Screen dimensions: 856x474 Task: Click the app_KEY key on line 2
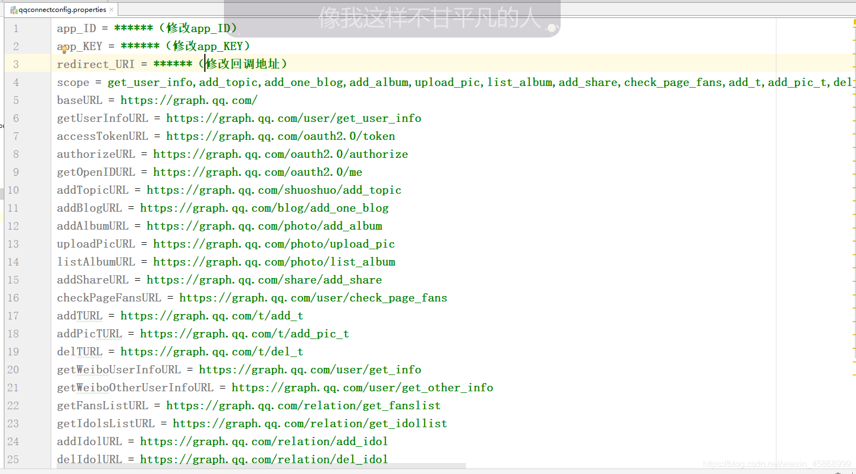point(80,46)
